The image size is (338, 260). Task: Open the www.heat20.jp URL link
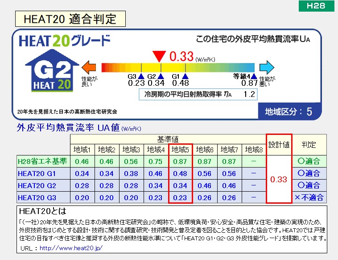click(x=70, y=247)
